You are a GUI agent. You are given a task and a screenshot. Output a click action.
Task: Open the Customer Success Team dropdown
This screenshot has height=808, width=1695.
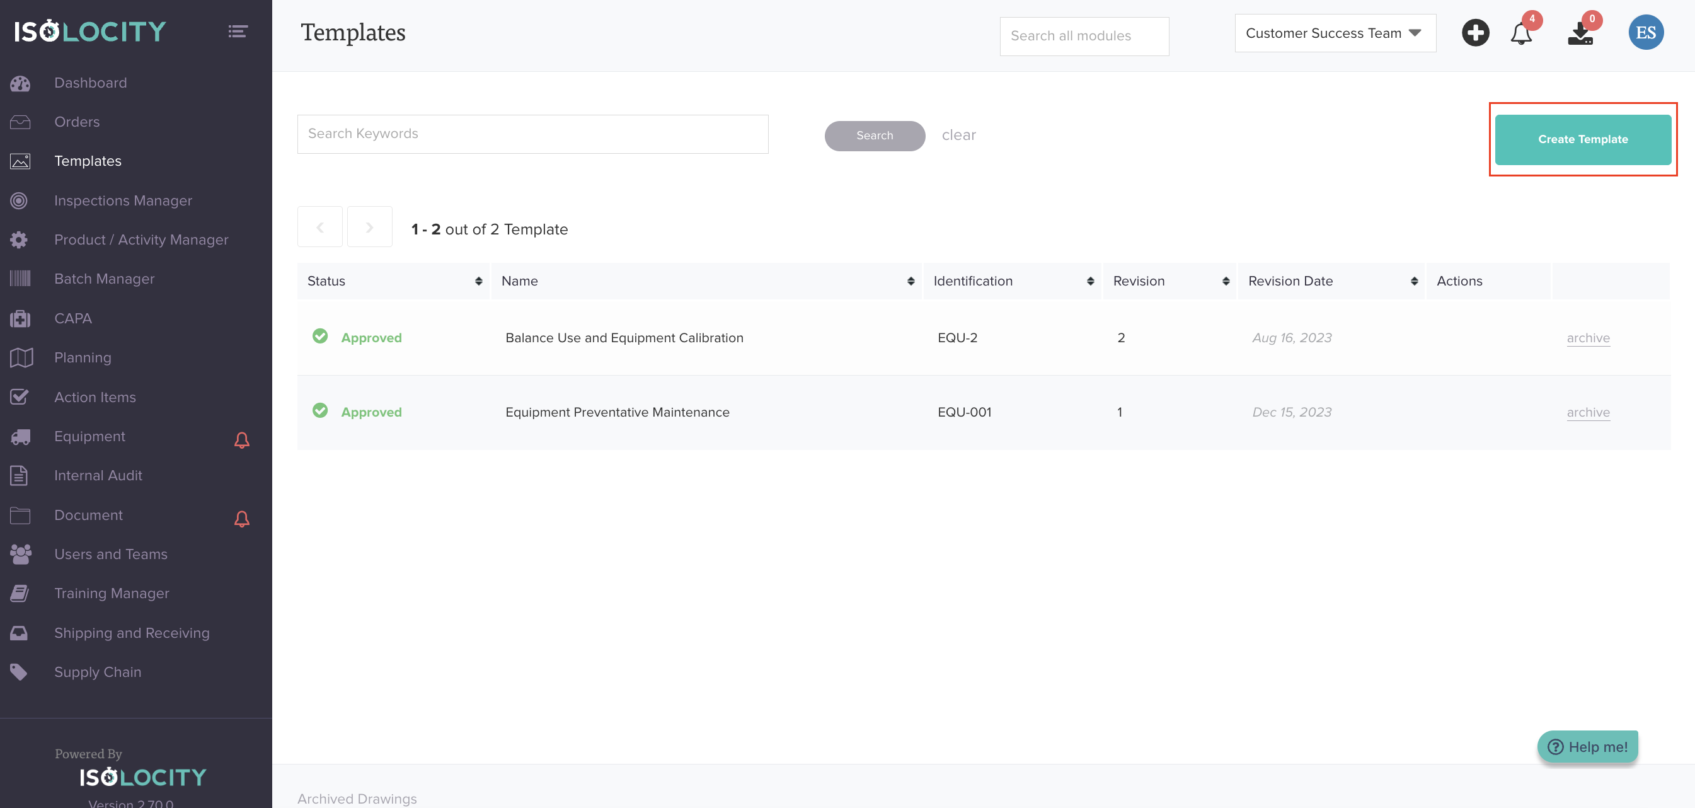tap(1335, 33)
